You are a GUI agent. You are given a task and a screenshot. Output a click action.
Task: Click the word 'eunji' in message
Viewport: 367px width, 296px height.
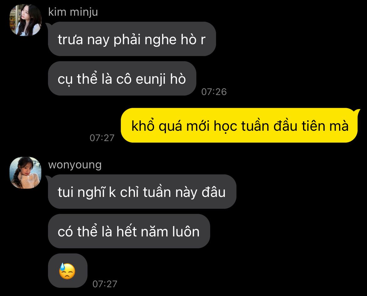coord(151,79)
